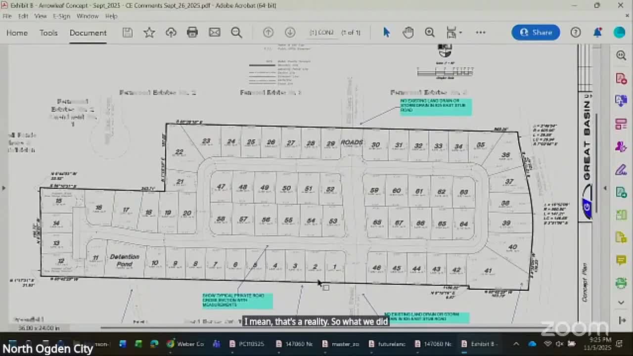This screenshot has width=633, height=356.
Task: Click the page number field showing 1 of 1
Action: pos(351,32)
